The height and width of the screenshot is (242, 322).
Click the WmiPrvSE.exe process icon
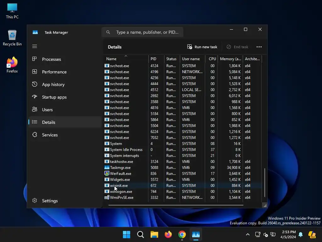click(x=107, y=197)
